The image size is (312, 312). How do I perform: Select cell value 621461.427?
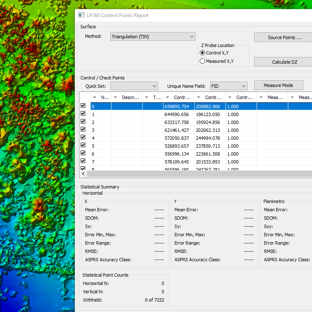click(x=177, y=130)
